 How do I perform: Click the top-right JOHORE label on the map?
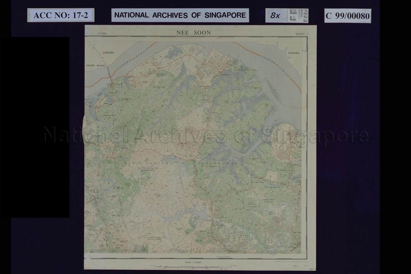click(x=294, y=53)
